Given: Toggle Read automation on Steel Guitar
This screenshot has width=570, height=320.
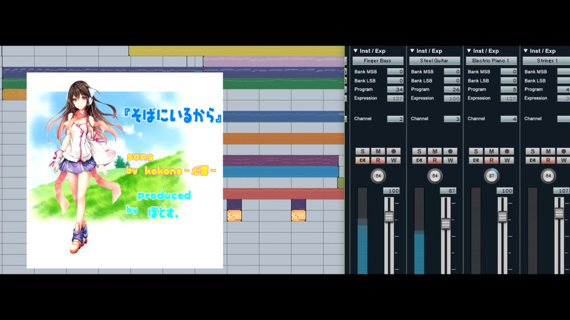Looking at the screenshot, I should 435,161.
